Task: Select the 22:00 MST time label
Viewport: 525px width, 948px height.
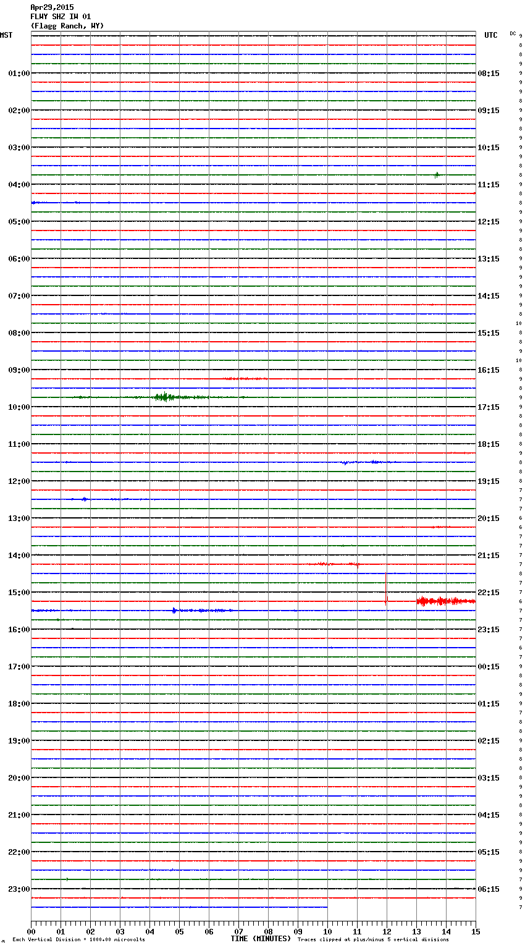Action: [x=19, y=852]
